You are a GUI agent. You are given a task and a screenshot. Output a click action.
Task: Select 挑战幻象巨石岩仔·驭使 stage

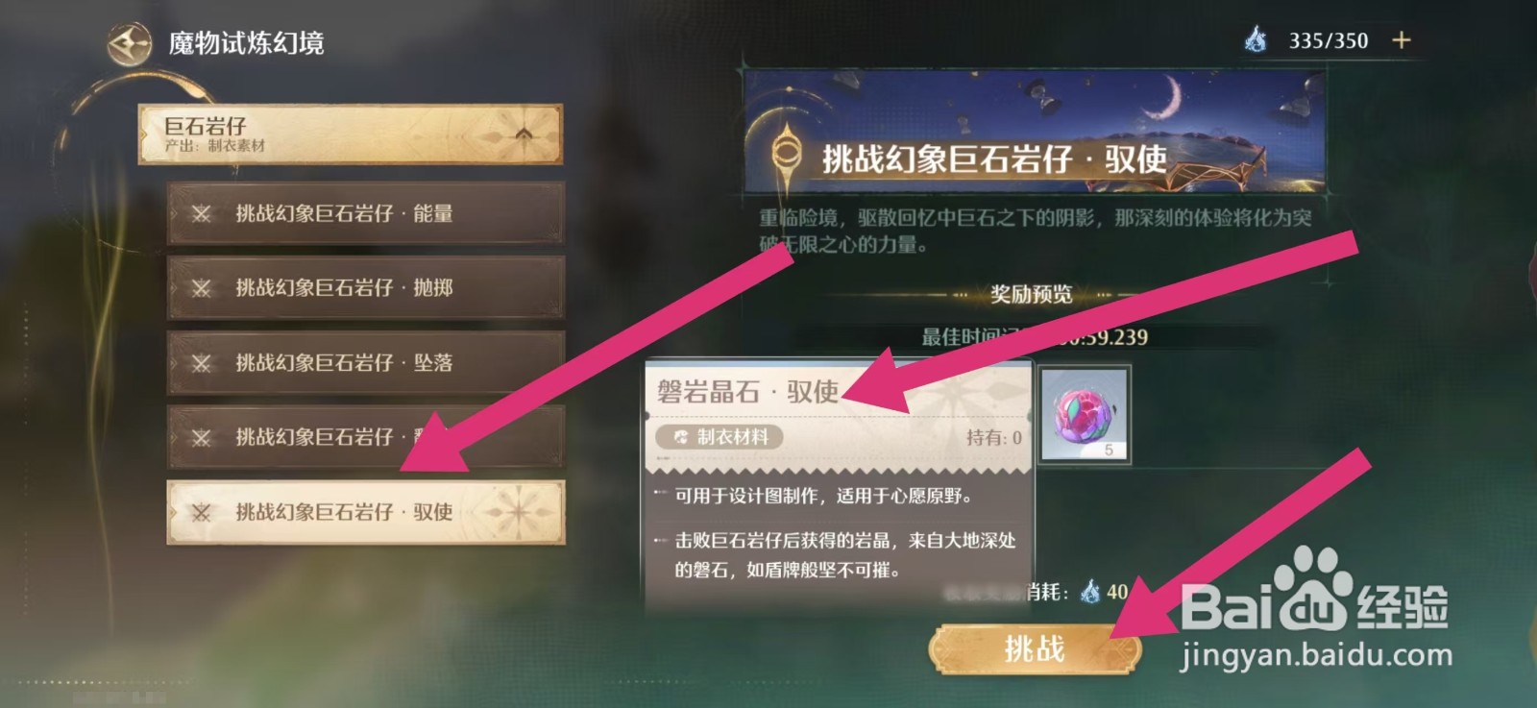(365, 512)
